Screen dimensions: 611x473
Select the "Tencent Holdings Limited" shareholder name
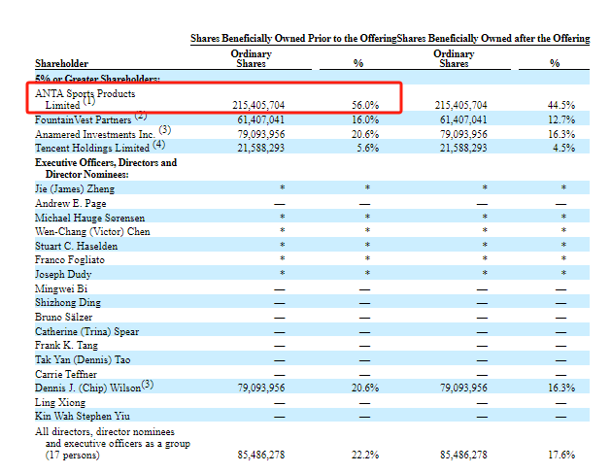(x=92, y=148)
